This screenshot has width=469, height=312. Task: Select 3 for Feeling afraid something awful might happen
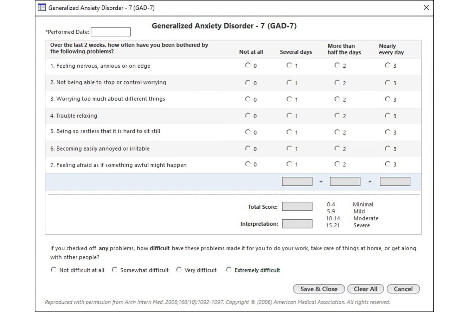point(387,164)
